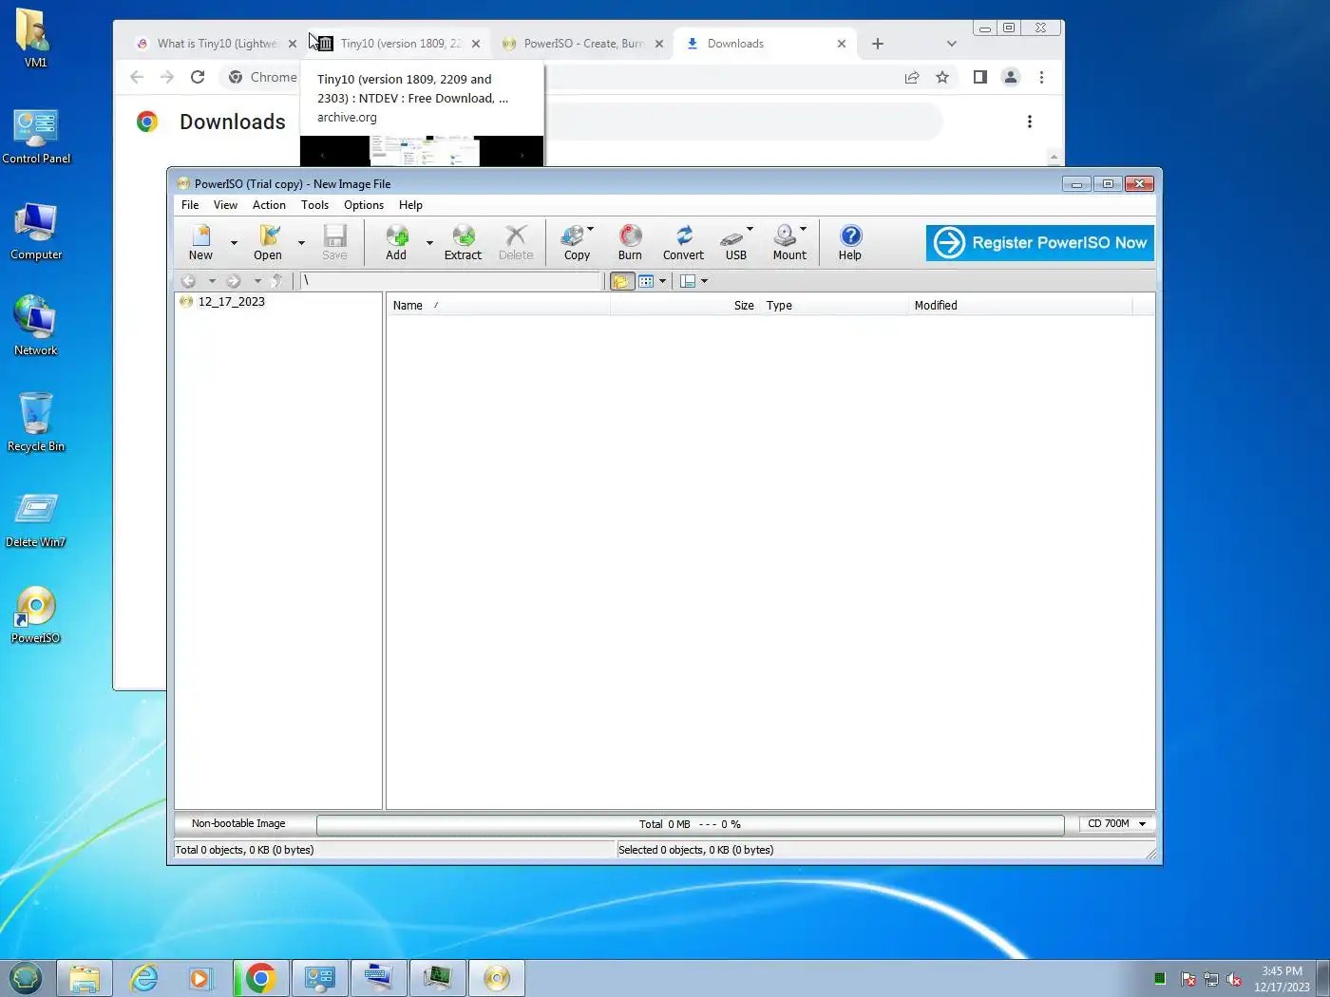This screenshot has width=1330, height=997.
Task: Click the layout pane icon
Action: (689, 281)
